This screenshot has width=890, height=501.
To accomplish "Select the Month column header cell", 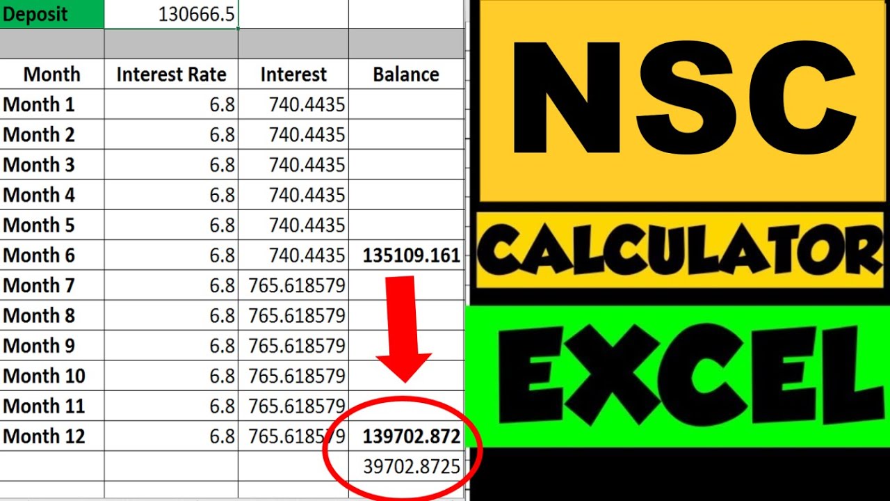I will (x=52, y=74).
